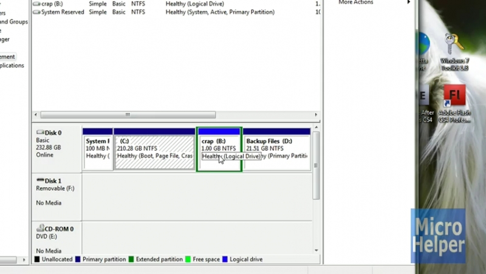This screenshot has width=486, height=274.
Task: Select the crap (B:) volume row icon
Action: click(x=35, y=4)
